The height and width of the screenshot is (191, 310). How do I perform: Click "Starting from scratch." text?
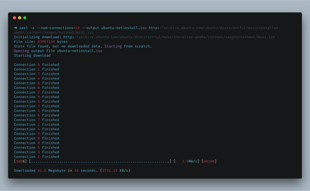[x=128, y=46]
